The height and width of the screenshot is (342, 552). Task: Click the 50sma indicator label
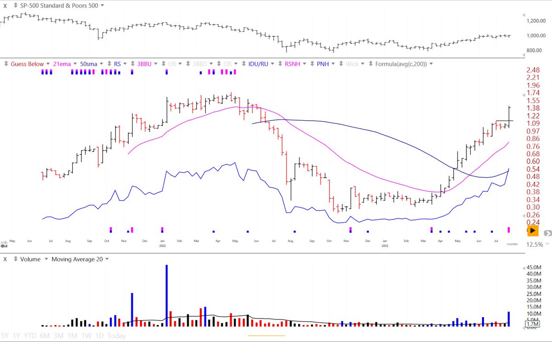(x=89, y=64)
